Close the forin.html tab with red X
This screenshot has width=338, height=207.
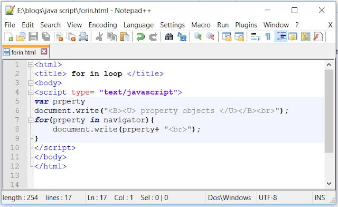point(44,51)
